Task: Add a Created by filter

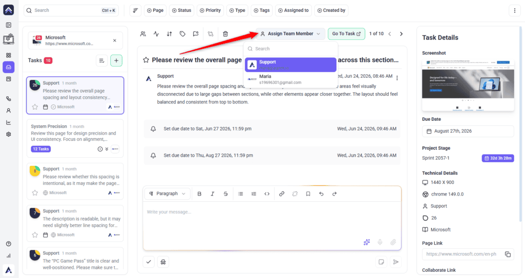Action: [x=331, y=10]
